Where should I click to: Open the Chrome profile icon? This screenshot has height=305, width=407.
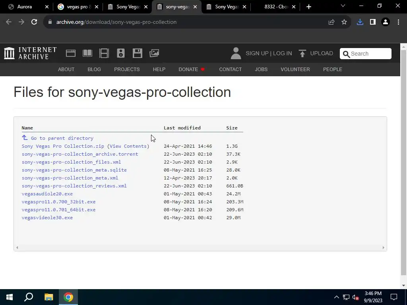pyautogui.click(x=386, y=22)
